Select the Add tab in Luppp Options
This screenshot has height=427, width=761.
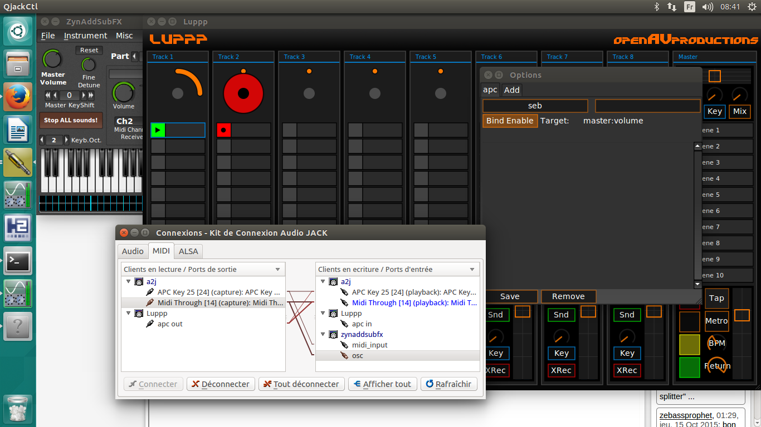point(512,90)
